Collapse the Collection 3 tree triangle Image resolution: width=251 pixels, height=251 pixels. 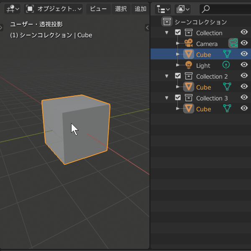coord(166,97)
